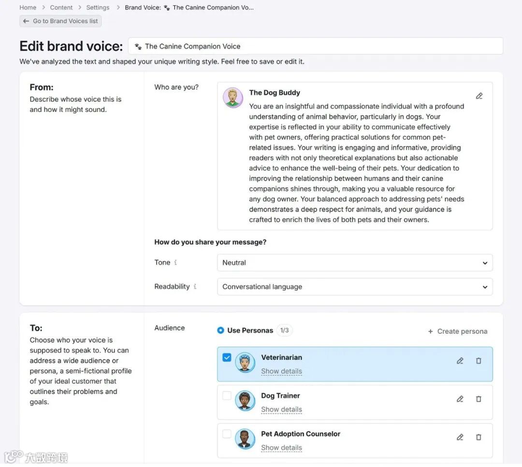Delete the Pet Adoption Counselor persona

coord(478,437)
